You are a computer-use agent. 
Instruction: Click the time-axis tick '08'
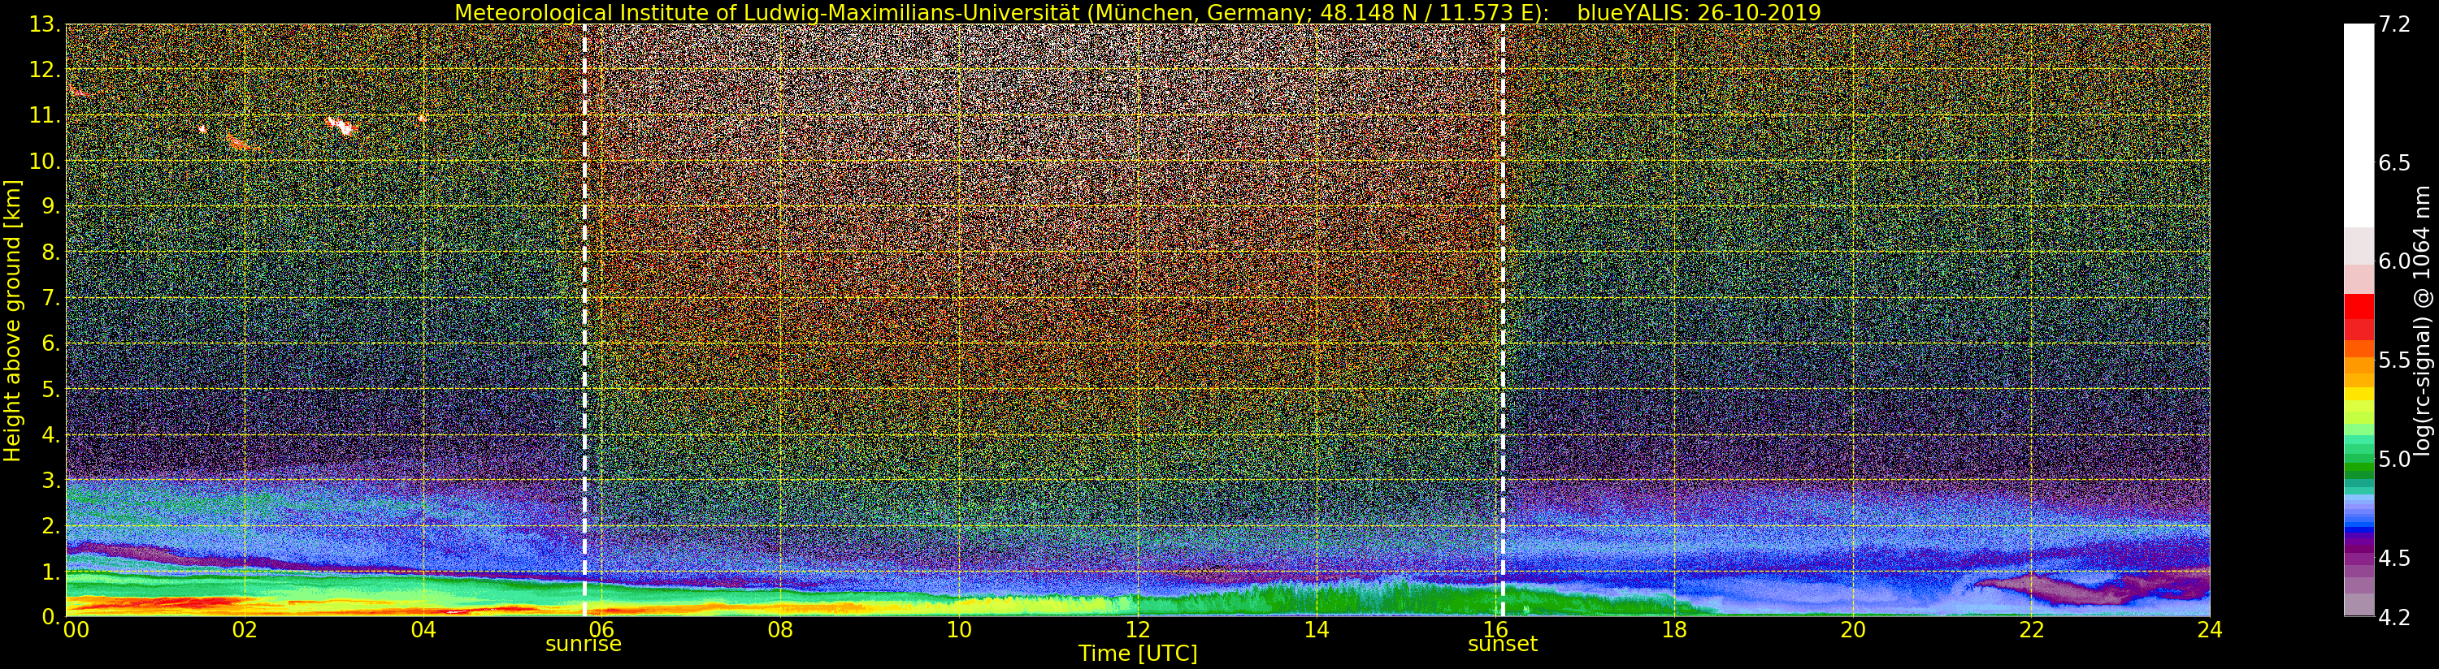780,630
